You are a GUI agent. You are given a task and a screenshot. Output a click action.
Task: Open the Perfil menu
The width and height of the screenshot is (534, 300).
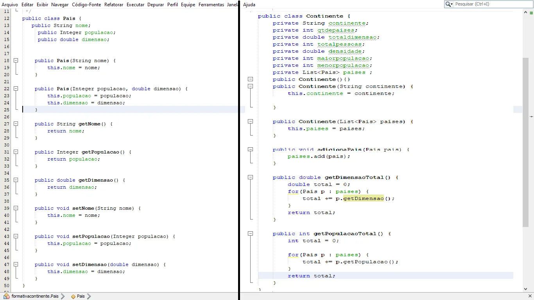click(172, 5)
